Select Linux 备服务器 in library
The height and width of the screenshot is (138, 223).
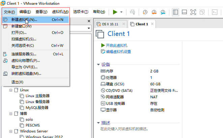coord(37,102)
